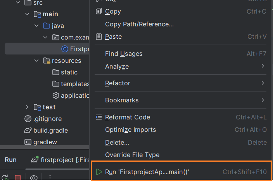Screen dimensions: 273x183
Task: Click the Reformat Code icon
Action: 98,117
